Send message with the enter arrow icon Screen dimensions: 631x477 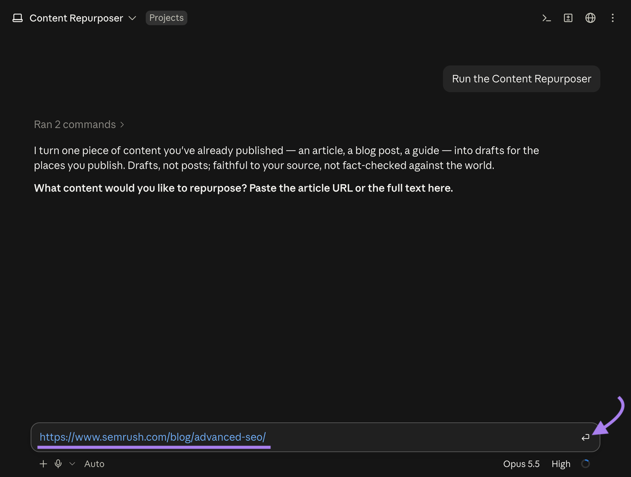(x=585, y=437)
